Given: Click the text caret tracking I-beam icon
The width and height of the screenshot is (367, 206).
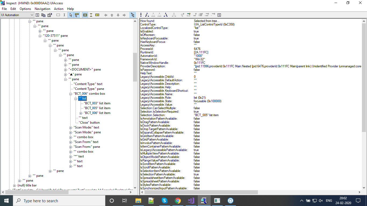Looking at the screenshot, I should tap(64, 15).
